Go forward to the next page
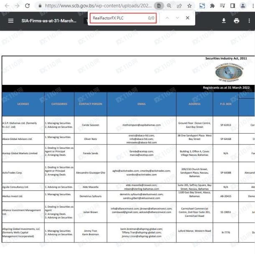This screenshot has height=254, width=255. [x=17, y=6]
